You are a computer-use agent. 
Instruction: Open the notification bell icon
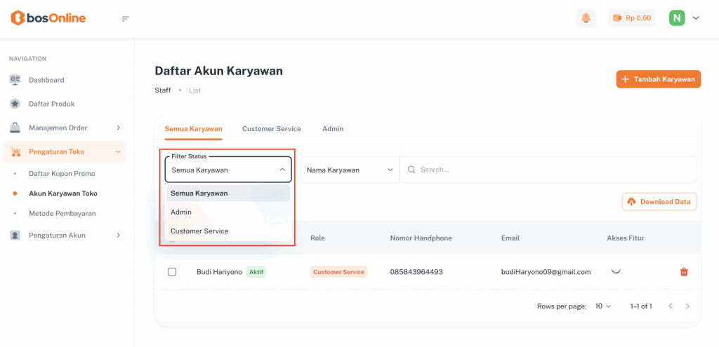586,18
